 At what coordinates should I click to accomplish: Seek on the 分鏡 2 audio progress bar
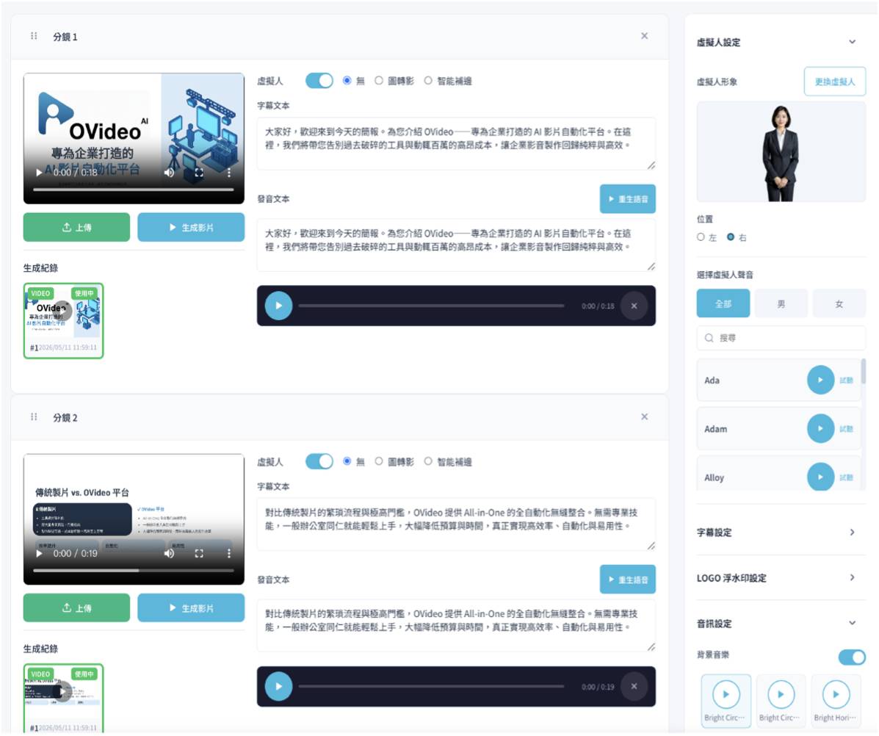431,686
